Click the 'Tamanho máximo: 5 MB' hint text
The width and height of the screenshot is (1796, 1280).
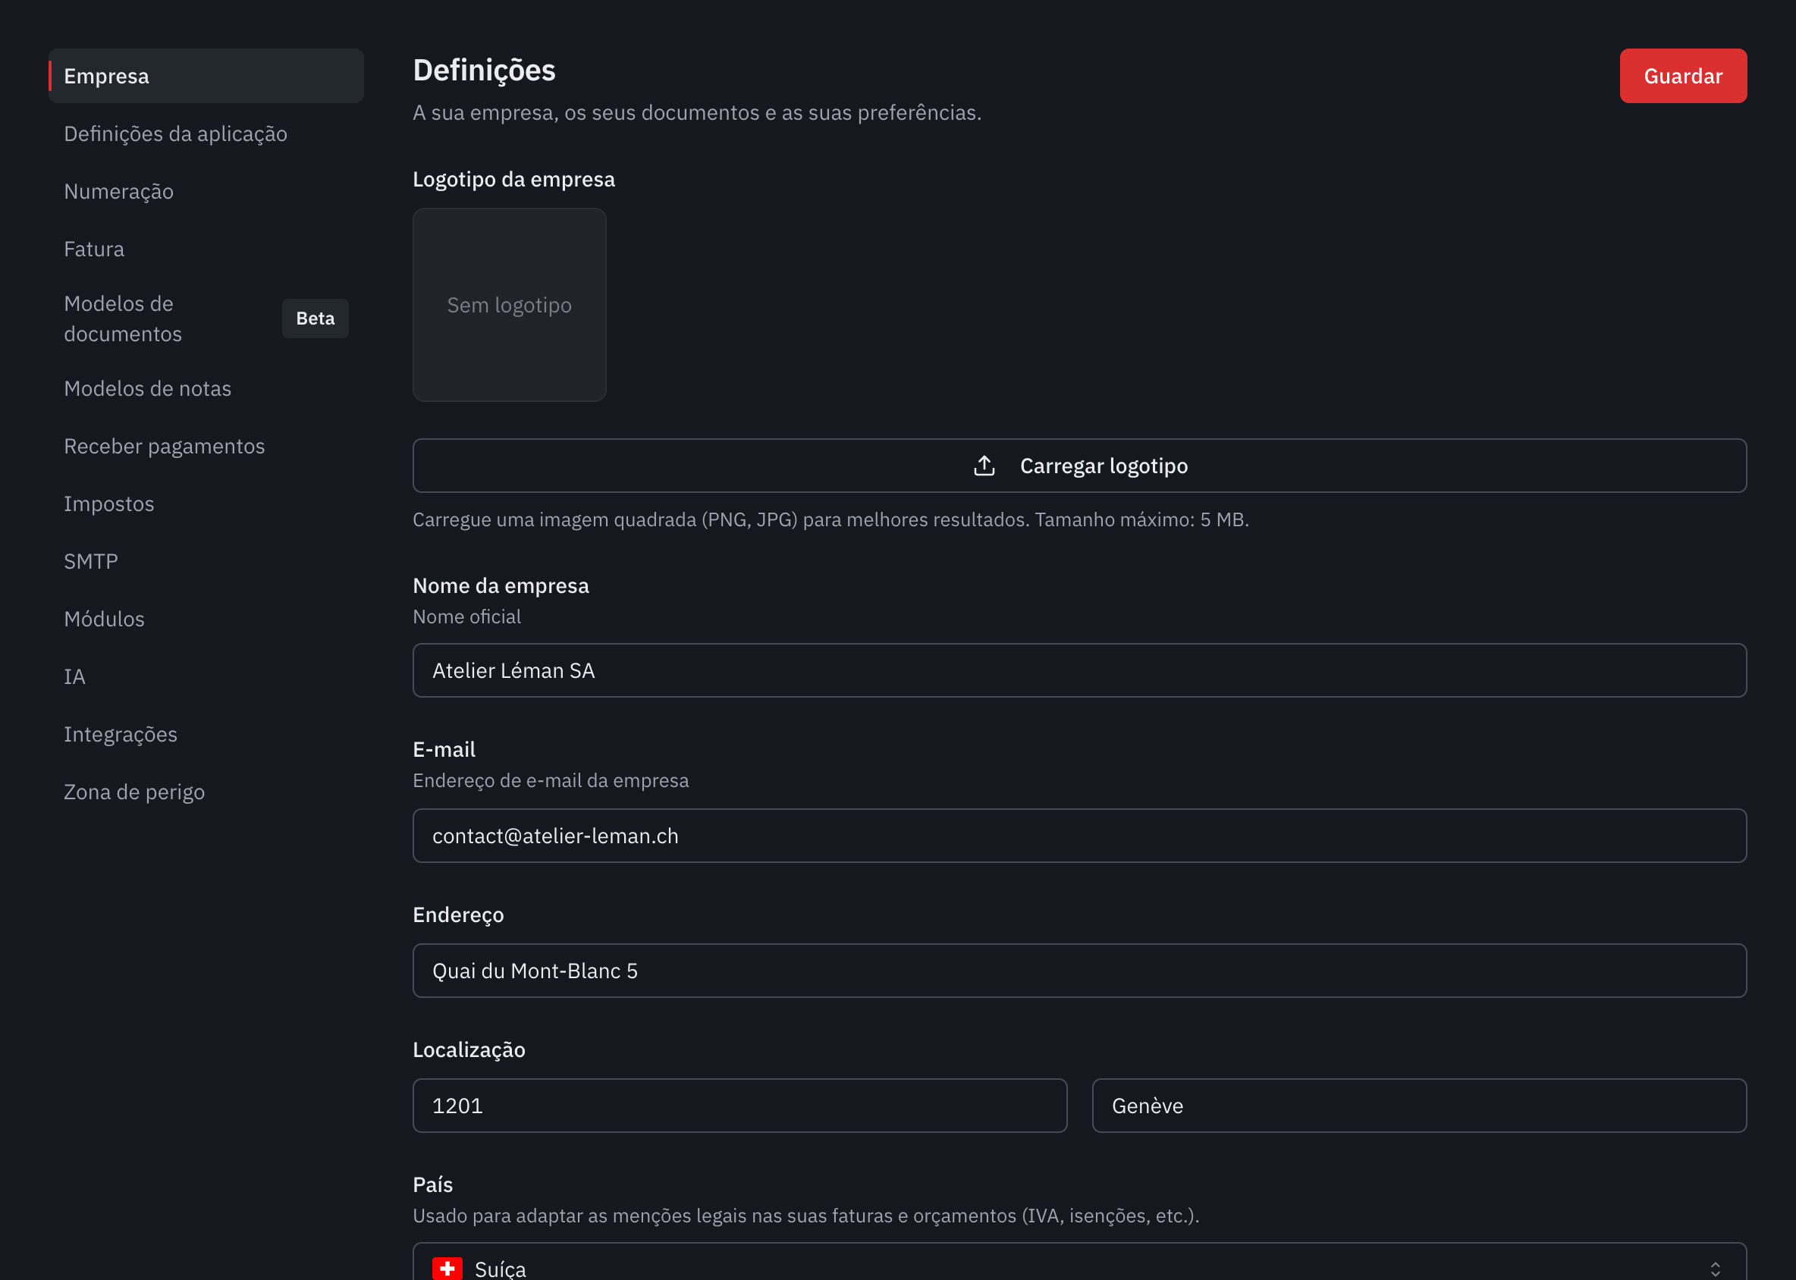(1141, 519)
